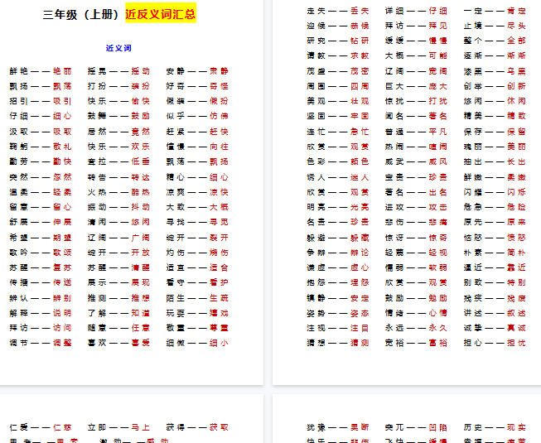Select the pair 巨大——庞大
Viewport: 541px width, 443px height.
(416, 86)
